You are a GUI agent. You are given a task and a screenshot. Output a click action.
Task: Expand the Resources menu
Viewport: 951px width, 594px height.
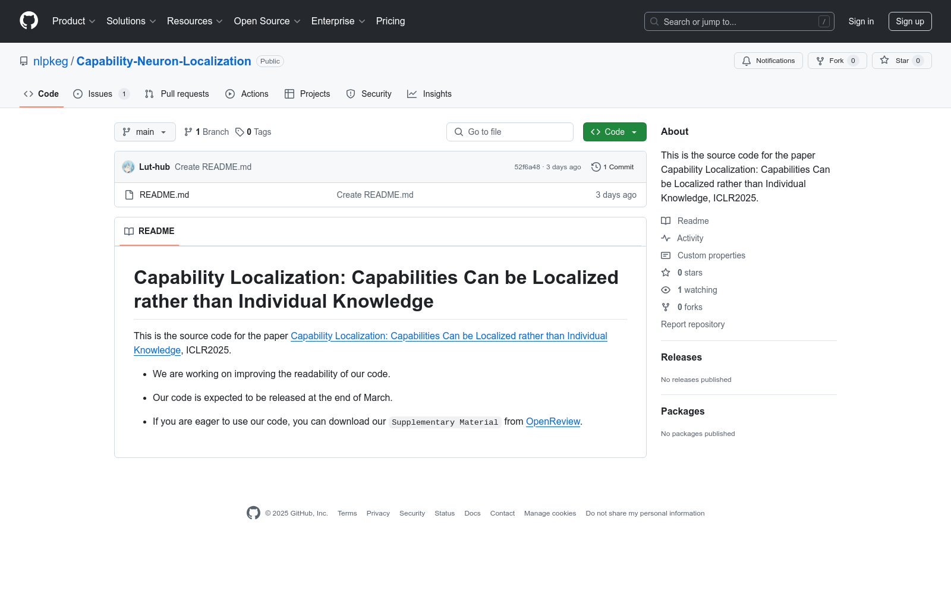[x=195, y=21]
